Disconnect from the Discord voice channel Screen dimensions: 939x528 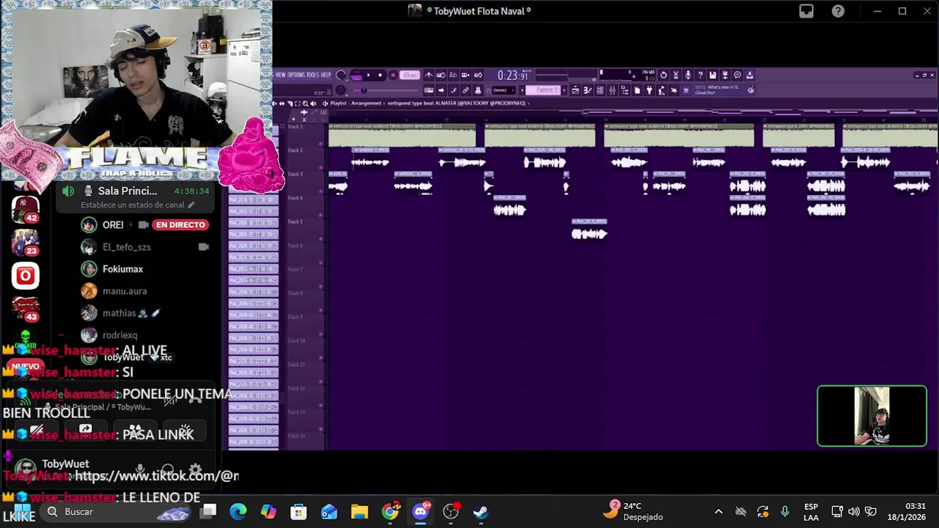(195, 400)
